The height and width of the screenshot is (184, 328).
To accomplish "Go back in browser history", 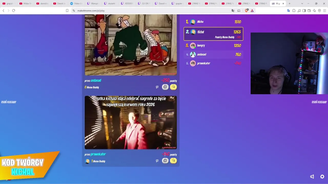I will click(x=3, y=10).
